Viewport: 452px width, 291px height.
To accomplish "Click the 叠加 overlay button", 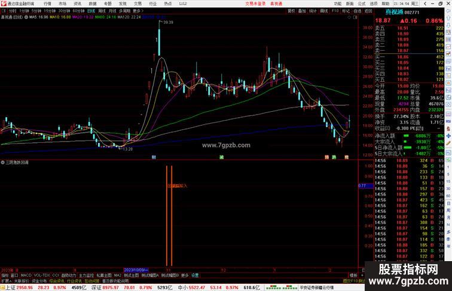I will pos(302,11).
